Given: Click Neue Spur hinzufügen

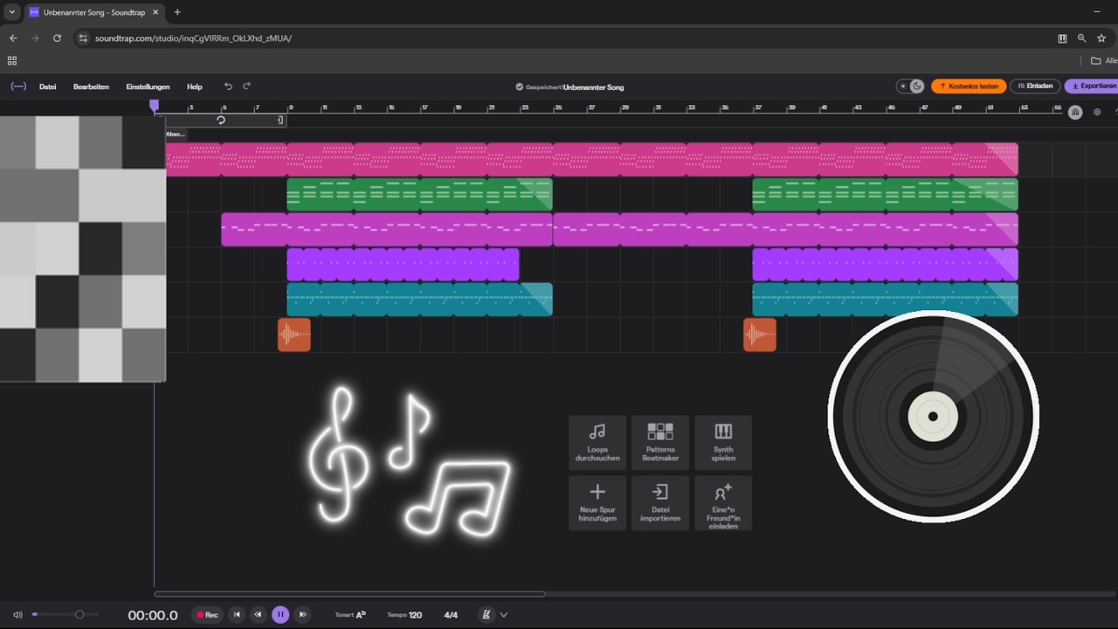Looking at the screenshot, I should click(597, 503).
